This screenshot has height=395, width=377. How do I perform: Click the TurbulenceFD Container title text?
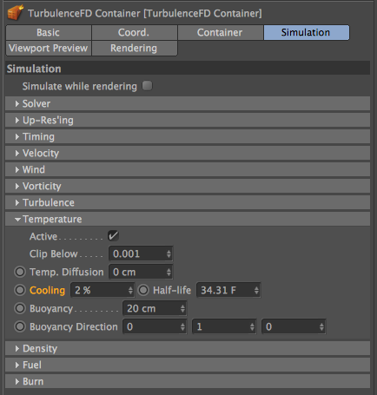click(145, 13)
